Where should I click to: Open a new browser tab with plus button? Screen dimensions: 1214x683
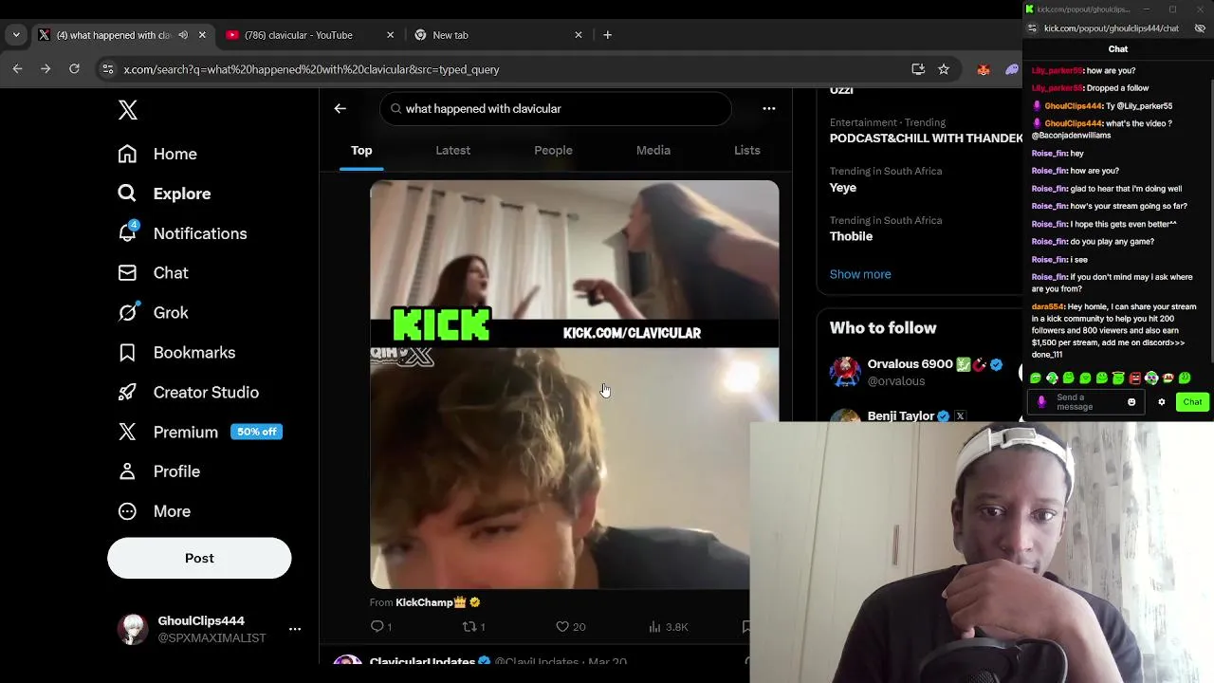click(x=608, y=35)
